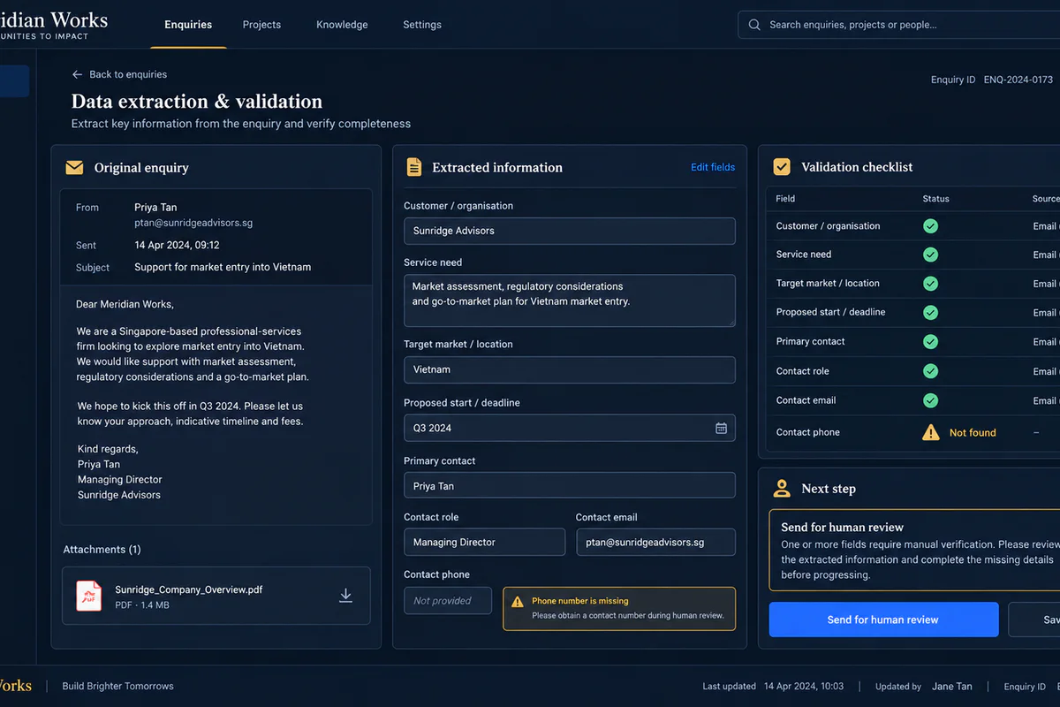Viewport: 1060px width, 707px height.
Task: Open the Settings tab
Action: tap(422, 25)
